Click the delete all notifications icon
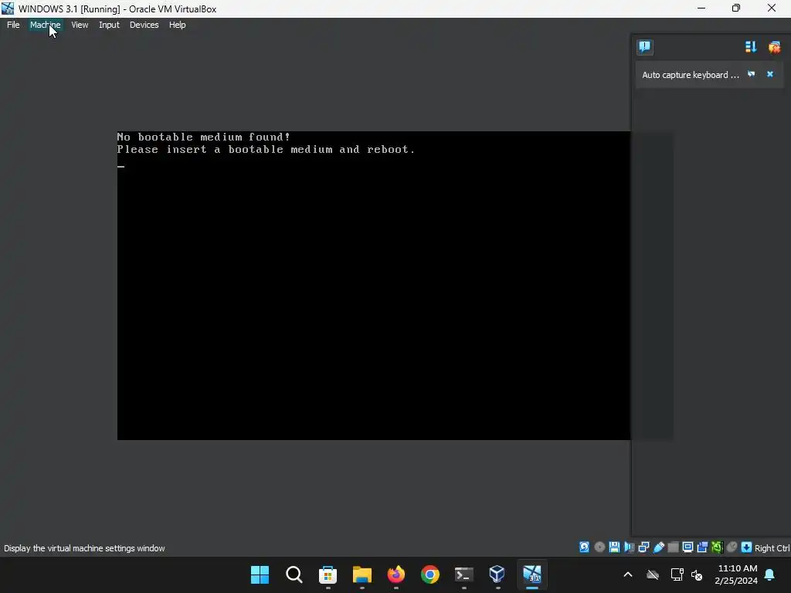The image size is (791, 593). 774,47
